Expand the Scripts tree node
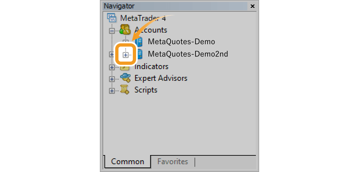The height and width of the screenshot is (172, 359). pos(112,91)
